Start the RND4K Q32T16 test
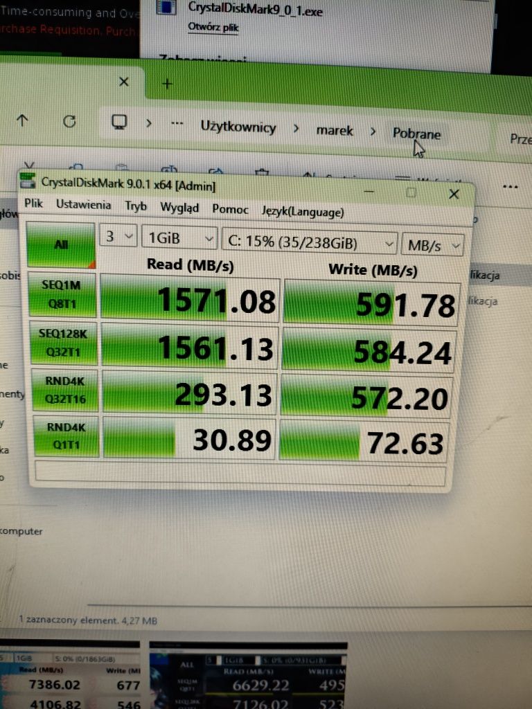Viewport: 532px width, 709px height. coord(64,390)
